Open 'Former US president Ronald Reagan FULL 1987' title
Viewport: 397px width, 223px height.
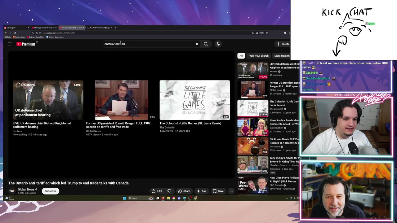[118, 125]
